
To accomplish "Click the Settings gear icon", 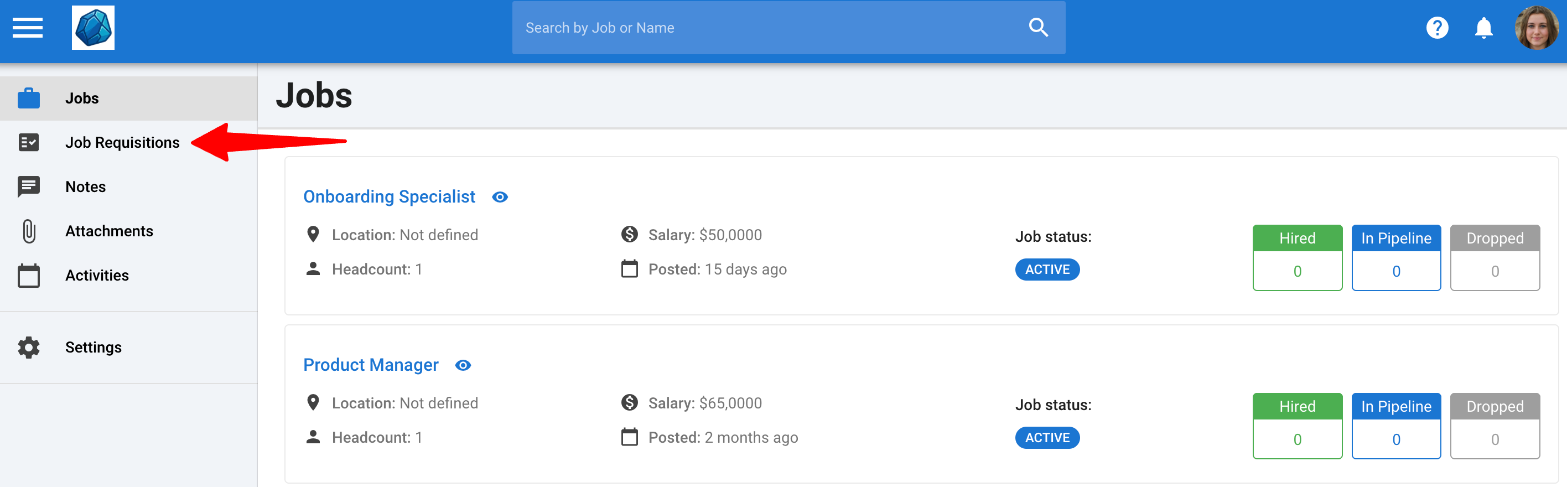I will (29, 348).
